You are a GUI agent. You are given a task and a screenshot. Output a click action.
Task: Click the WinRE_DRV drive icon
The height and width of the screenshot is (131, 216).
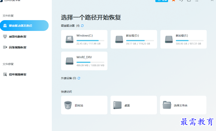click(x=69, y=61)
